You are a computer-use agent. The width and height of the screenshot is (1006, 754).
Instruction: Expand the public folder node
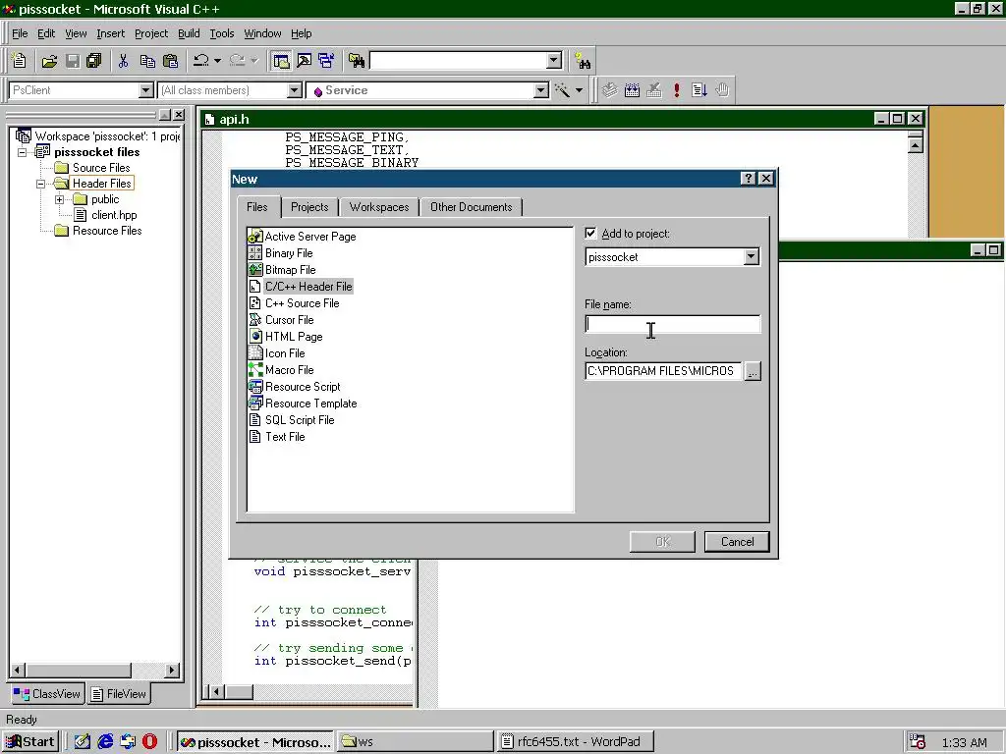click(x=60, y=199)
